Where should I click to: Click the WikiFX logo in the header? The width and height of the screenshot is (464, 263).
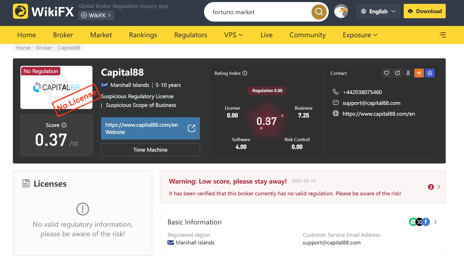(x=43, y=11)
